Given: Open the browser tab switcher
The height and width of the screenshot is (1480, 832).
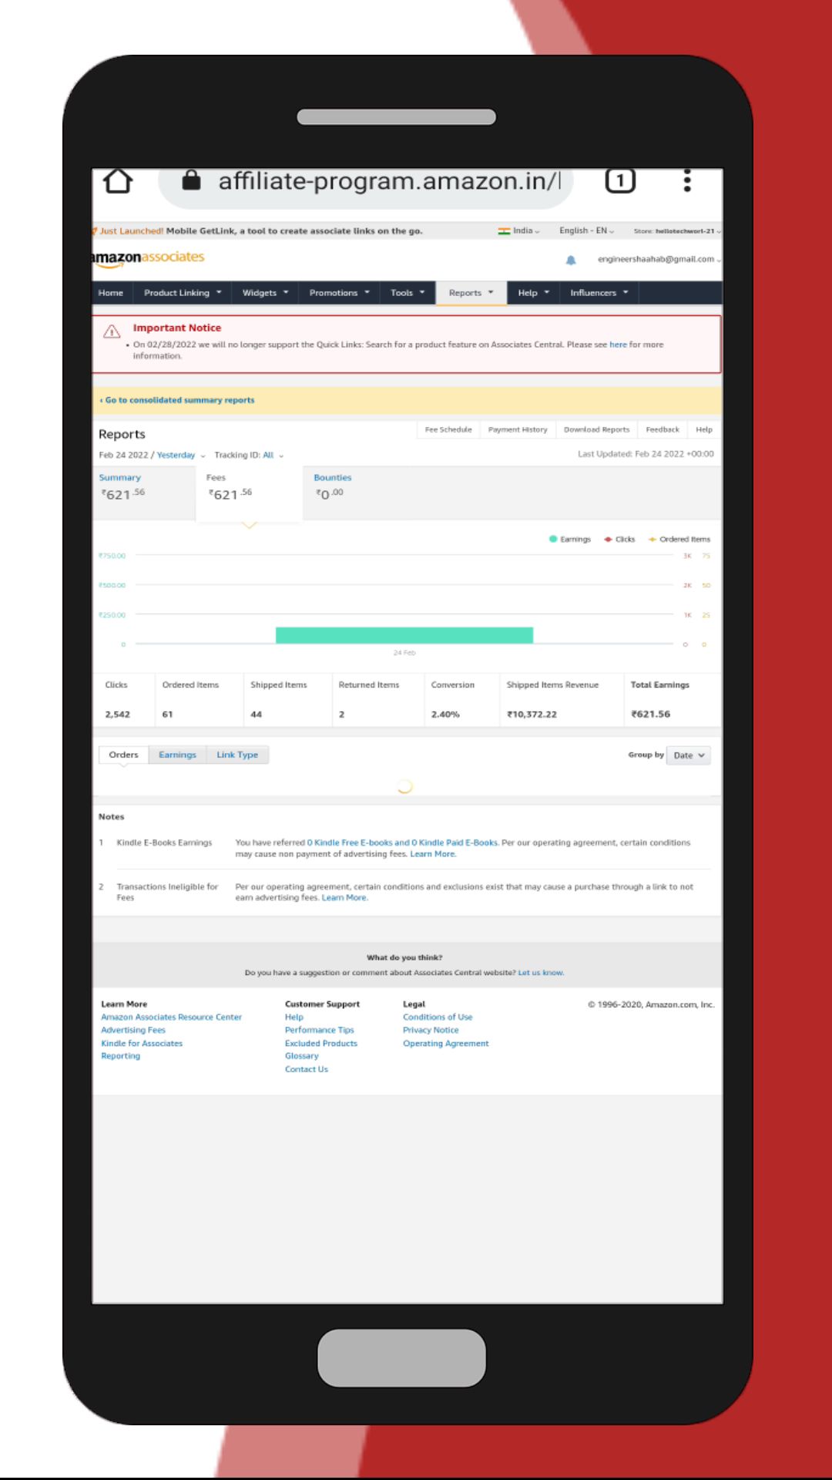Looking at the screenshot, I should pyautogui.click(x=620, y=181).
